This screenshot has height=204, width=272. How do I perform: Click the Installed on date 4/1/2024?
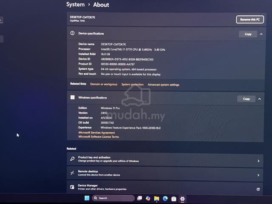coord(106,118)
